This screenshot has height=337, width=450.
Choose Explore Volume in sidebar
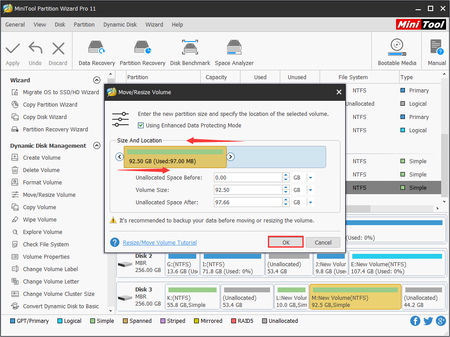coord(37,232)
